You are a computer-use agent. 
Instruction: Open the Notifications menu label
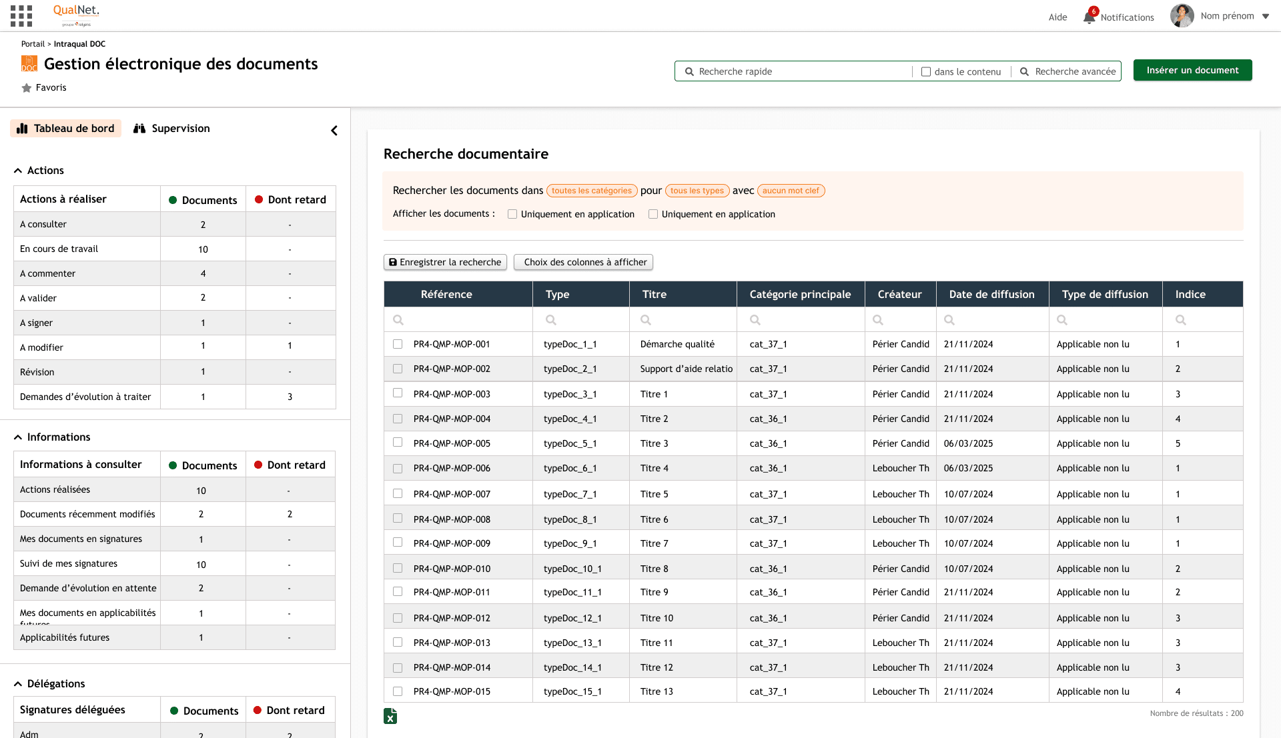click(x=1127, y=18)
